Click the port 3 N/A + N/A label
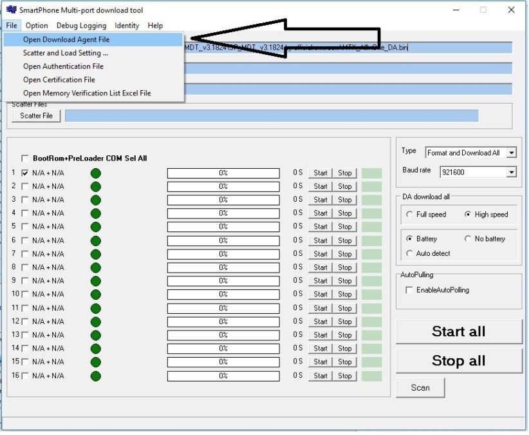 click(48, 200)
